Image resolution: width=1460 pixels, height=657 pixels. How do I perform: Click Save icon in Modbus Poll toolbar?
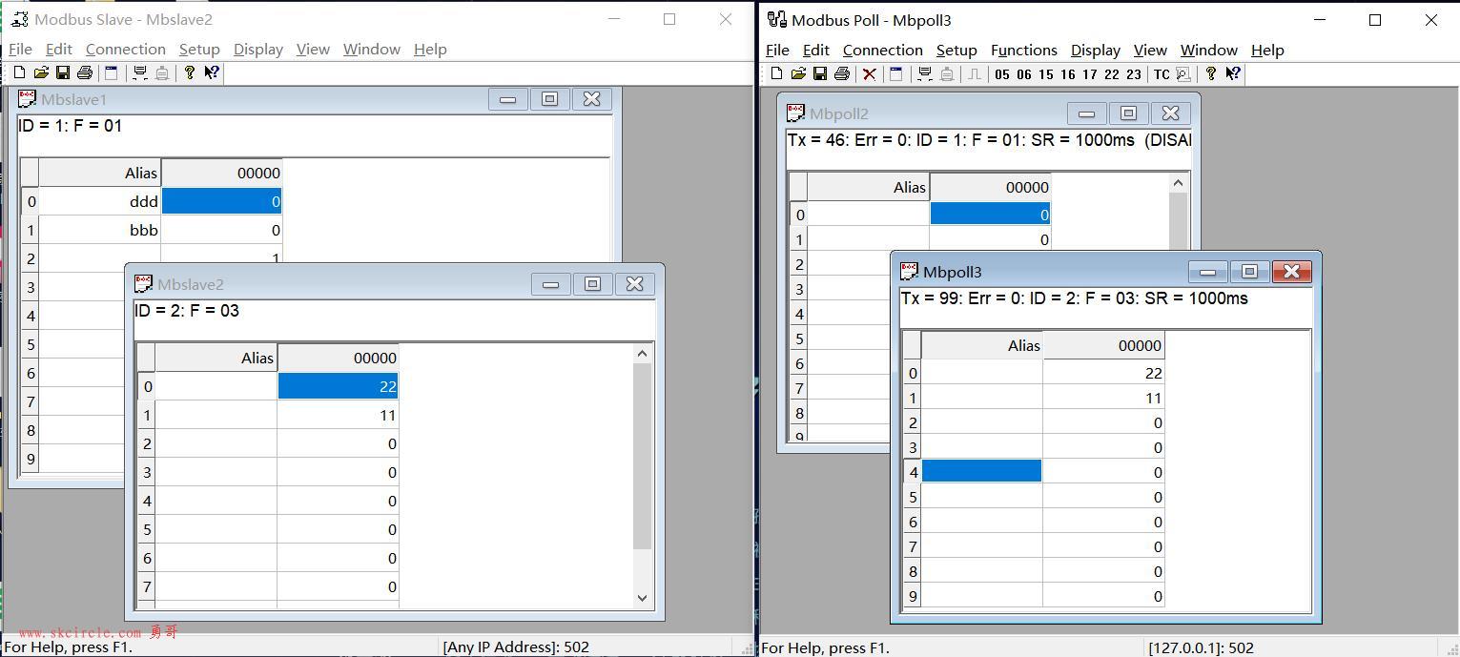click(820, 73)
